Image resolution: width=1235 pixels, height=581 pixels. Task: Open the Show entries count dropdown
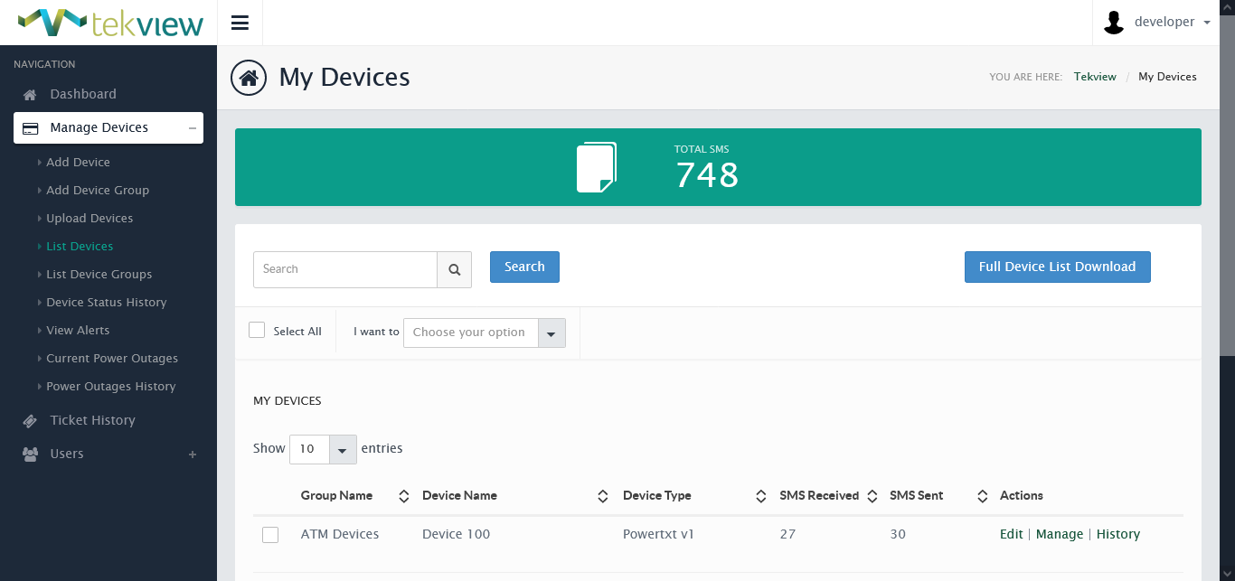coord(323,449)
